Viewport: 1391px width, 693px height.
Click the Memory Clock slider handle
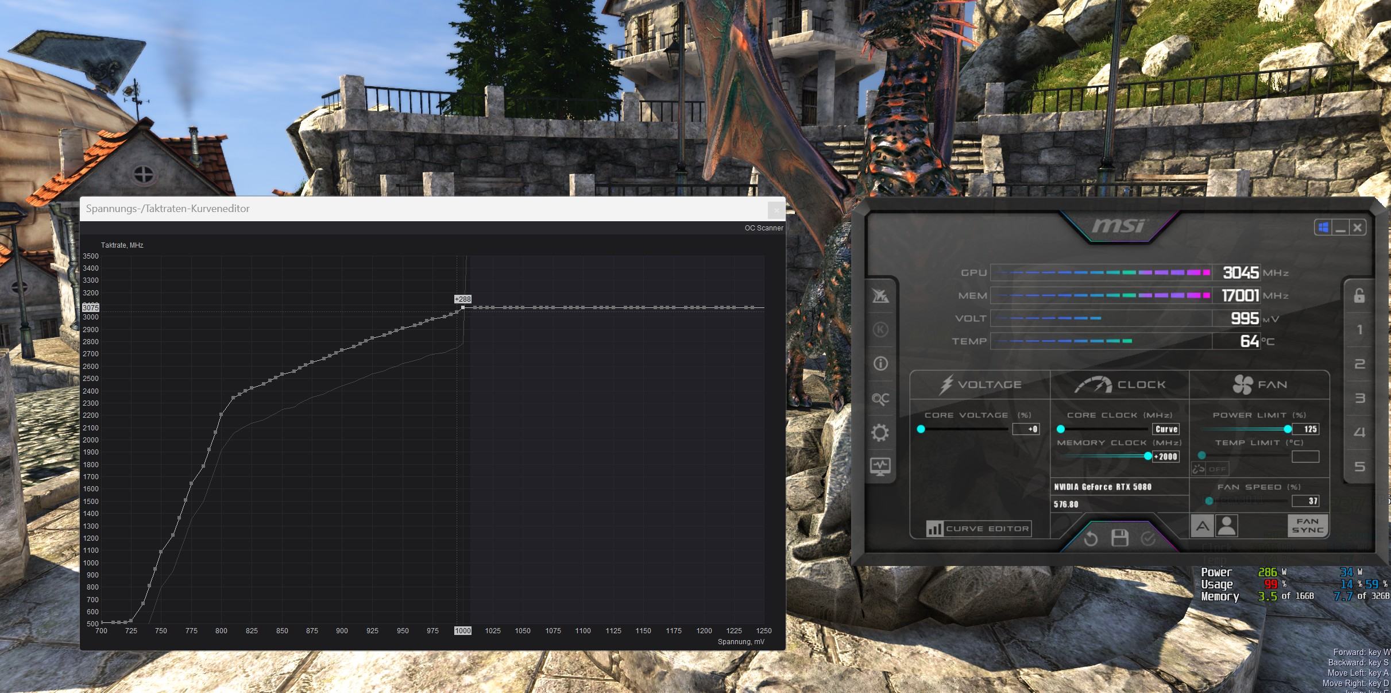click(1147, 456)
